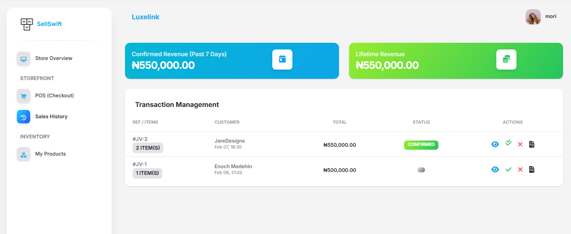Screen dimensions: 571x234
Task: Click the 1 ITEM(S) badge
Action: (x=147, y=173)
